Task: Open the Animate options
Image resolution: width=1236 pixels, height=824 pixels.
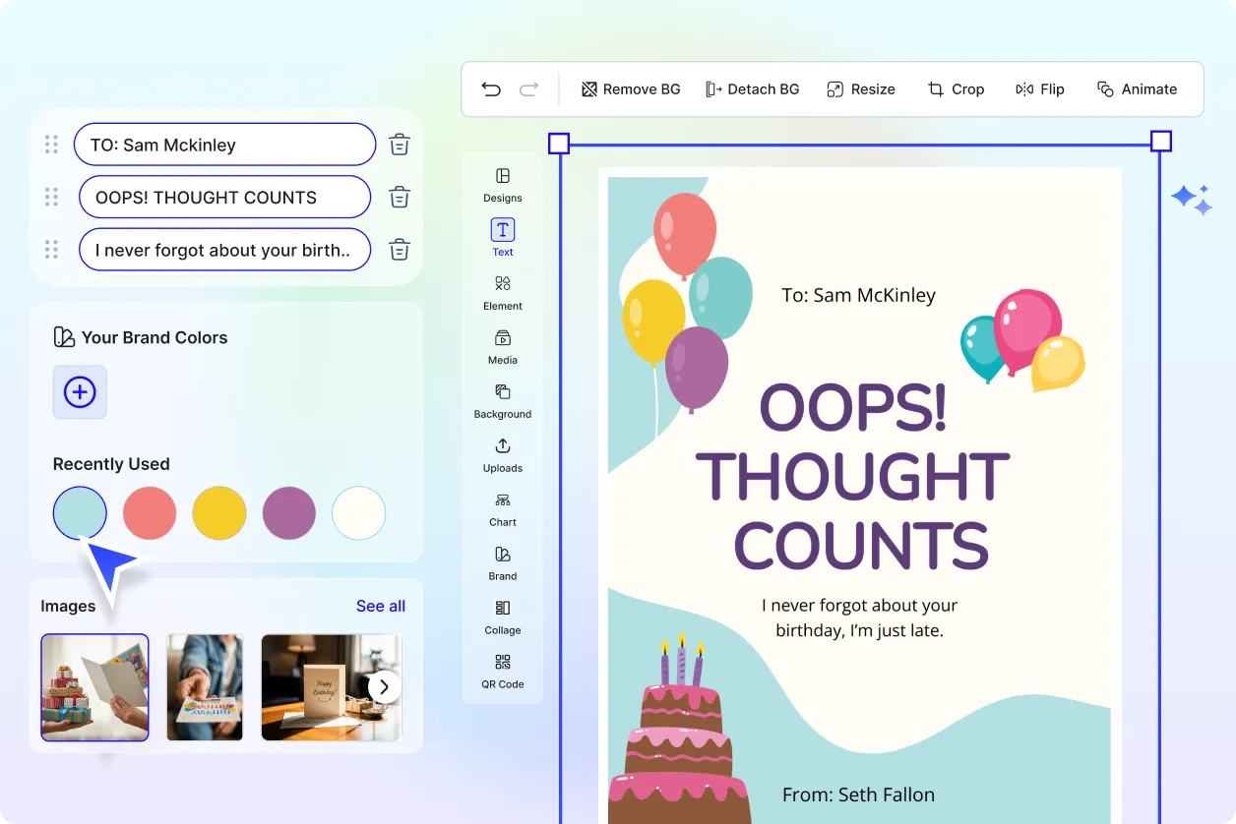Action: point(1137,88)
